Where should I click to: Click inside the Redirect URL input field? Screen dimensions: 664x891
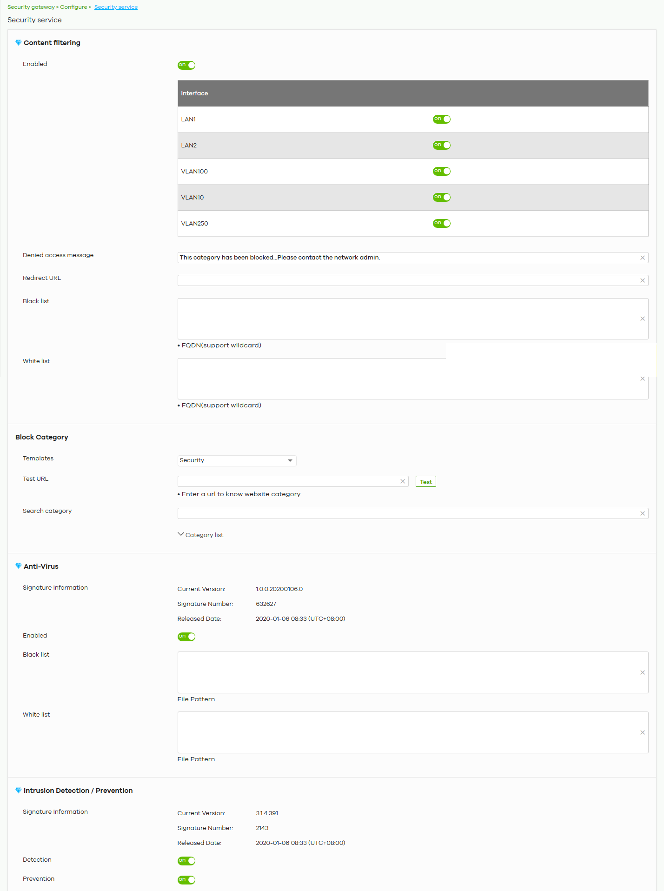point(408,280)
